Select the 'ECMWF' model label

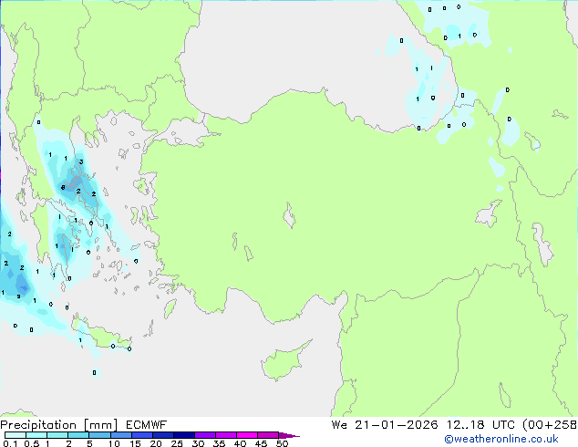(x=147, y=425)
